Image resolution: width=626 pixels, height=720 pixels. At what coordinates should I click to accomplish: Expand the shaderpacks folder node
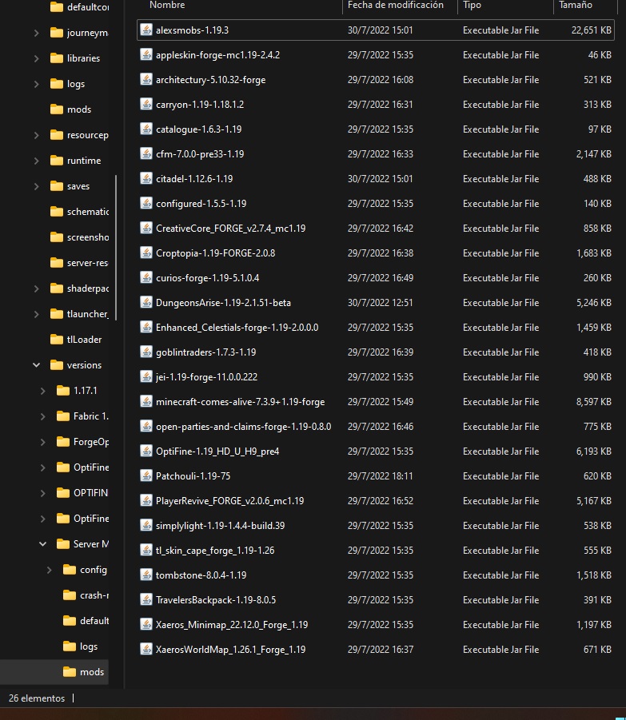tap(36, 288)
